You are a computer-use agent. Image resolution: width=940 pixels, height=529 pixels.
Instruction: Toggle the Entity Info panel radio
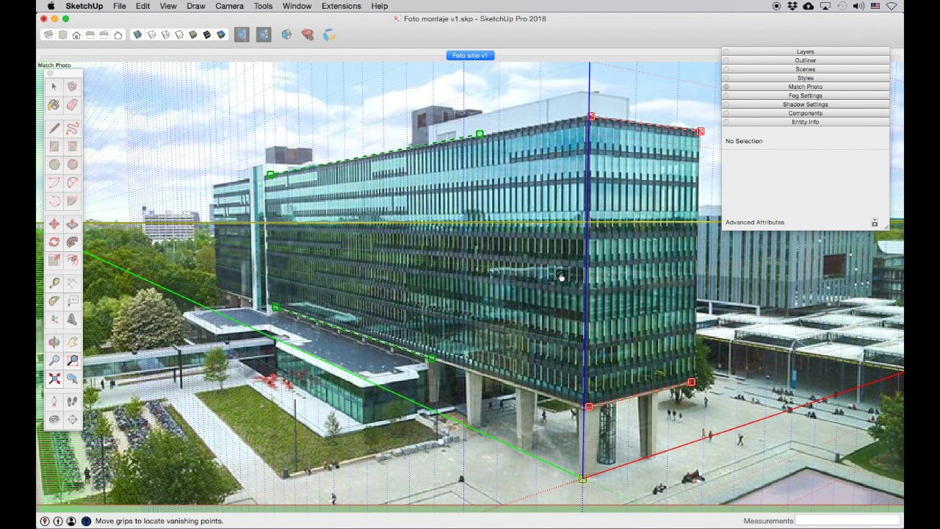click(x=726, y=122)
